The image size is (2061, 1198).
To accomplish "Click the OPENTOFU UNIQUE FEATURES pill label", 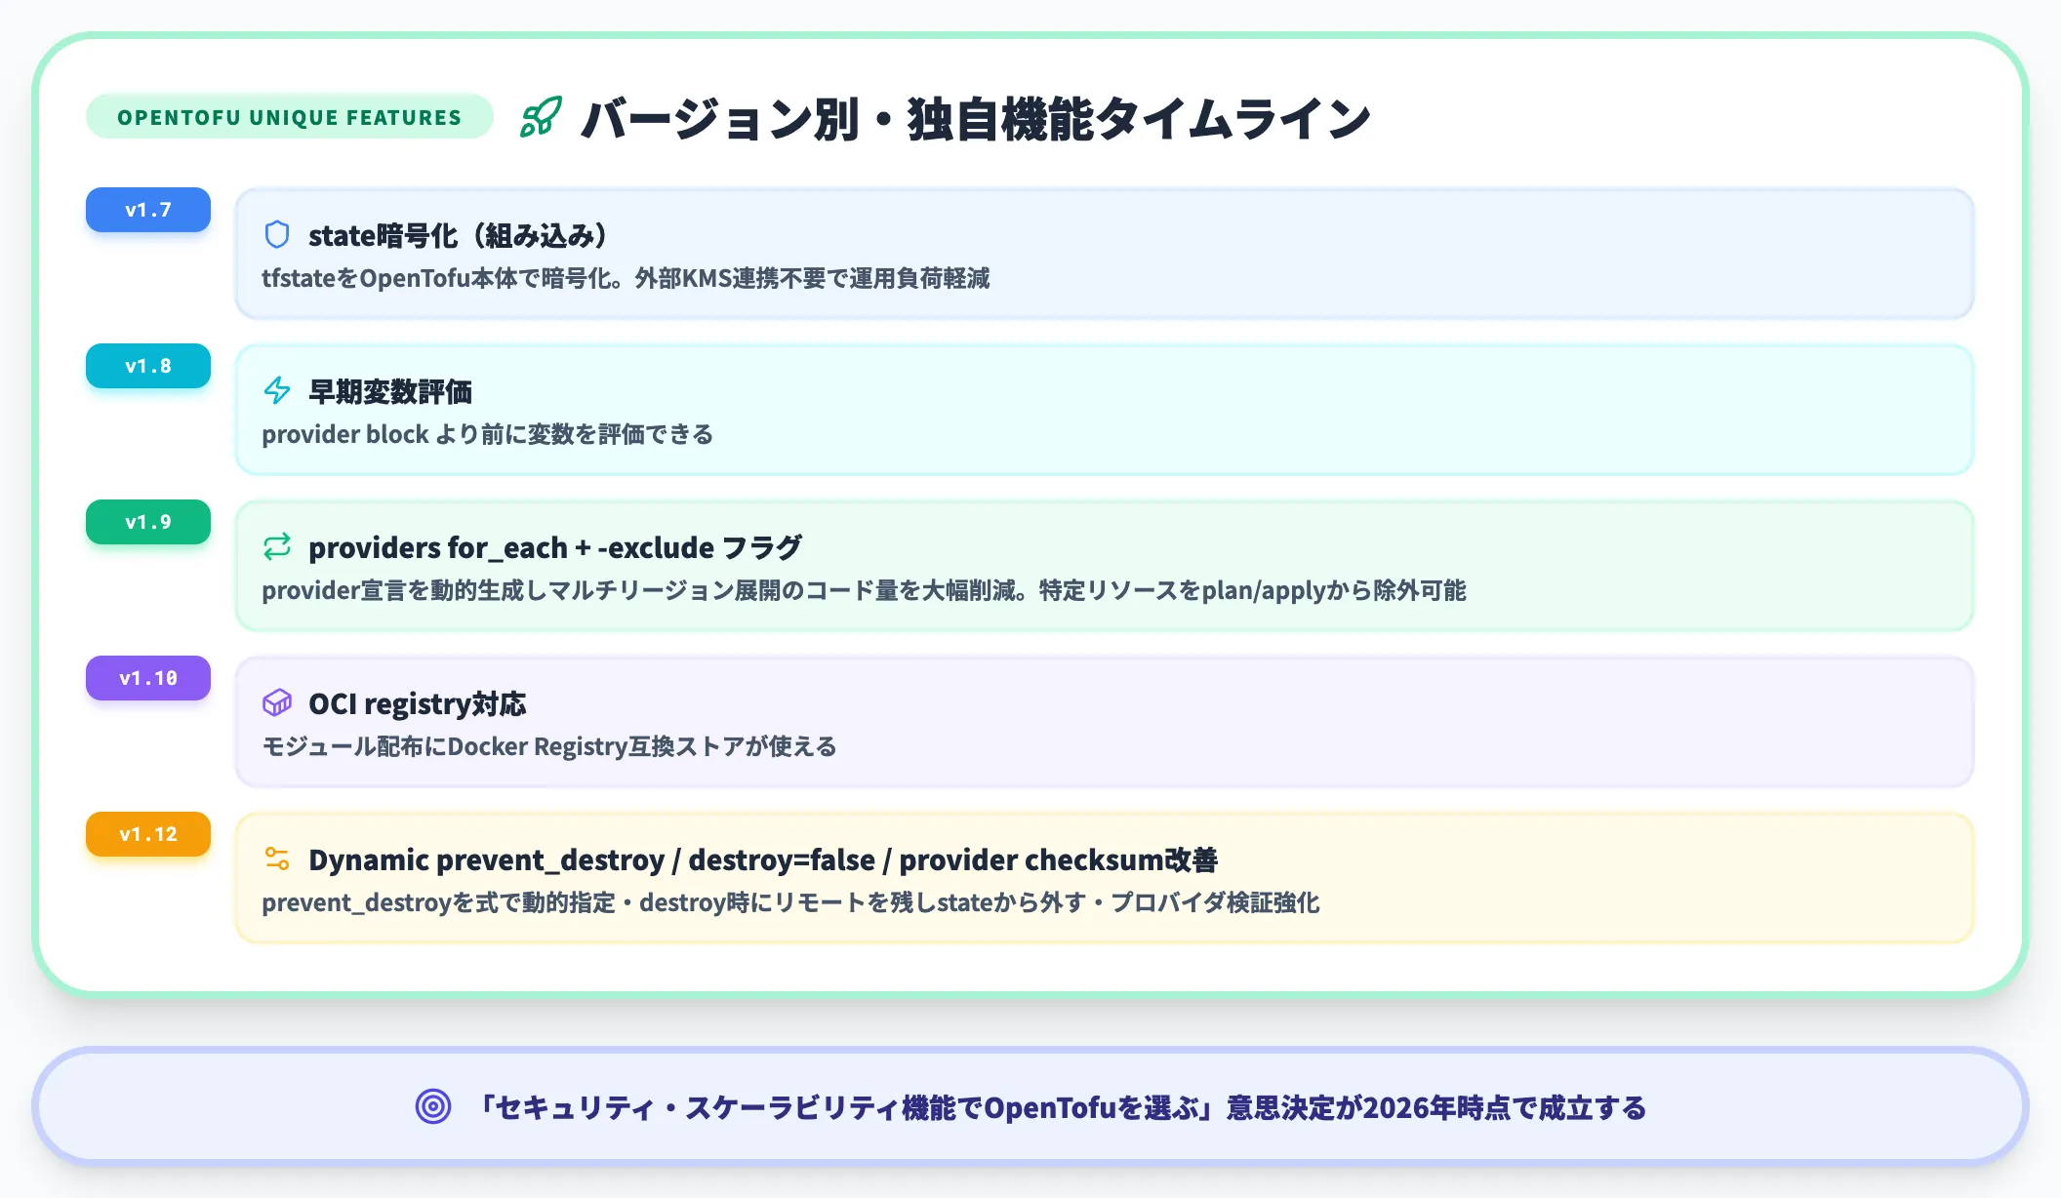I will pyautogui.click(x=290, y=117).
